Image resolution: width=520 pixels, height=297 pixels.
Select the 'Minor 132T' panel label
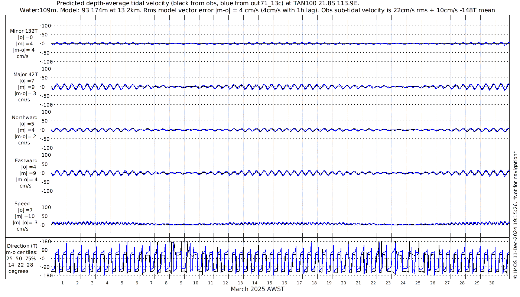point(24,31)
